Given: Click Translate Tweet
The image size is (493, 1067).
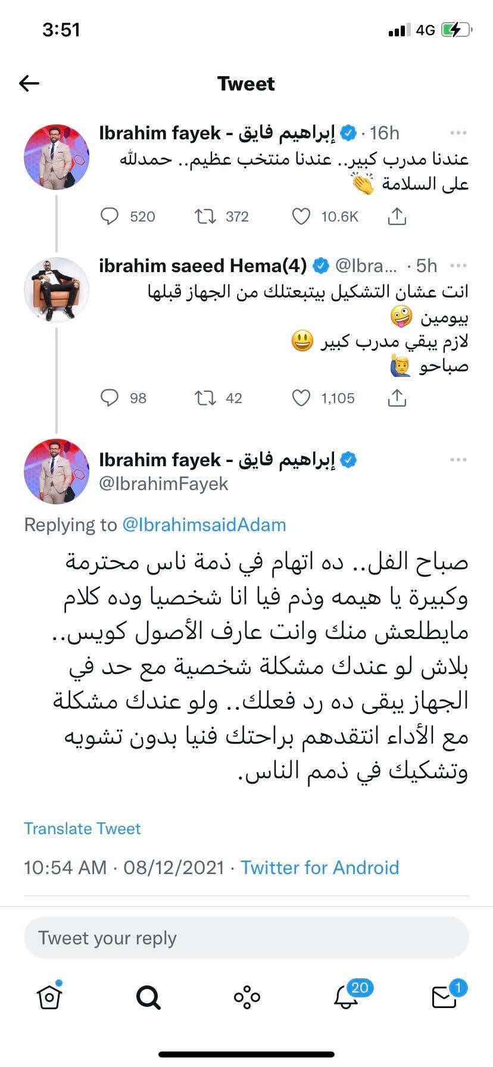Looking at the screenshot, I should pyautogui.click(x=82, y=829).
